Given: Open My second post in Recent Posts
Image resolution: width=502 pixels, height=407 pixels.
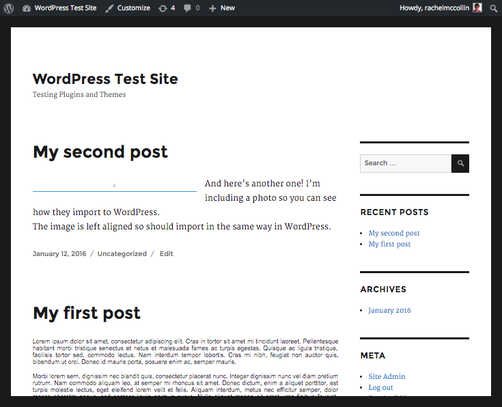Looking at the screenshot, I should tap(394, 233).
